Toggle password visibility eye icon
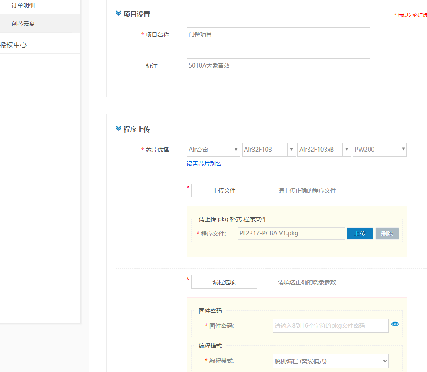 (395, 324)
